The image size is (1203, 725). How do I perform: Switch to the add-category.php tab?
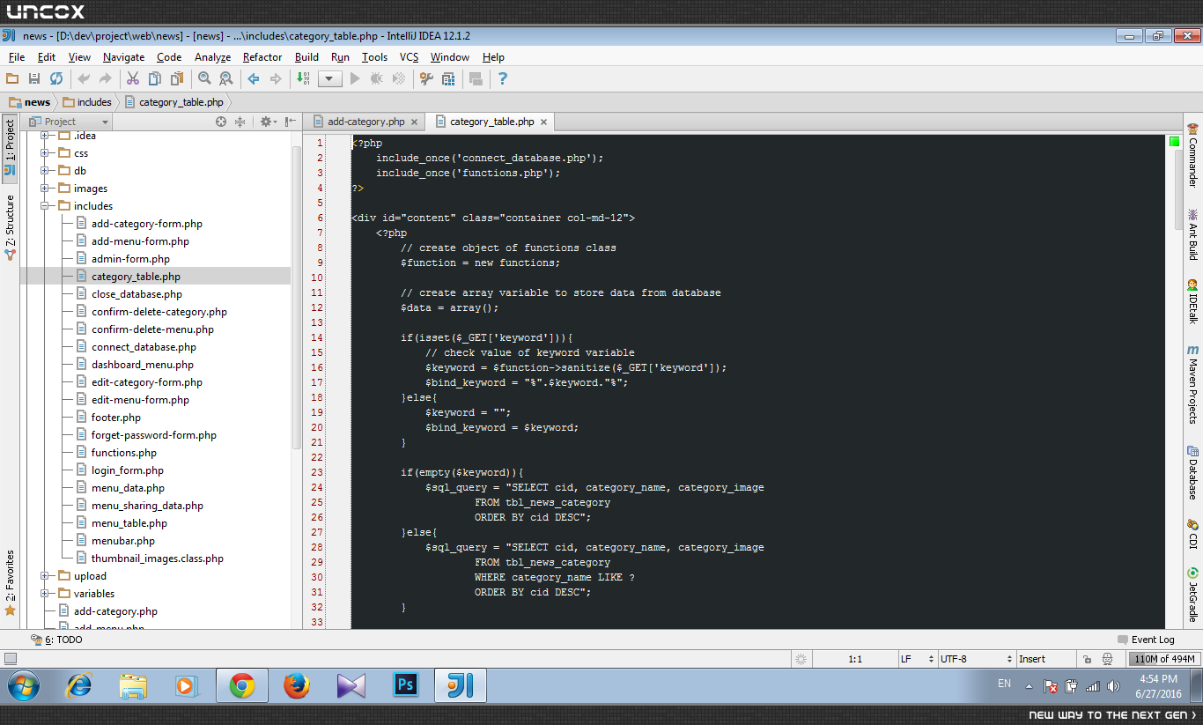point(366,122)
